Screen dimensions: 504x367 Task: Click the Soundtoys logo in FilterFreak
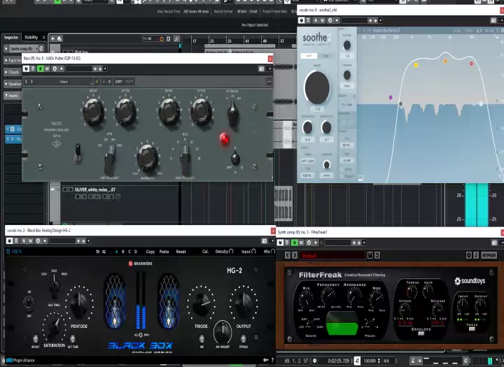coord(470,281)
